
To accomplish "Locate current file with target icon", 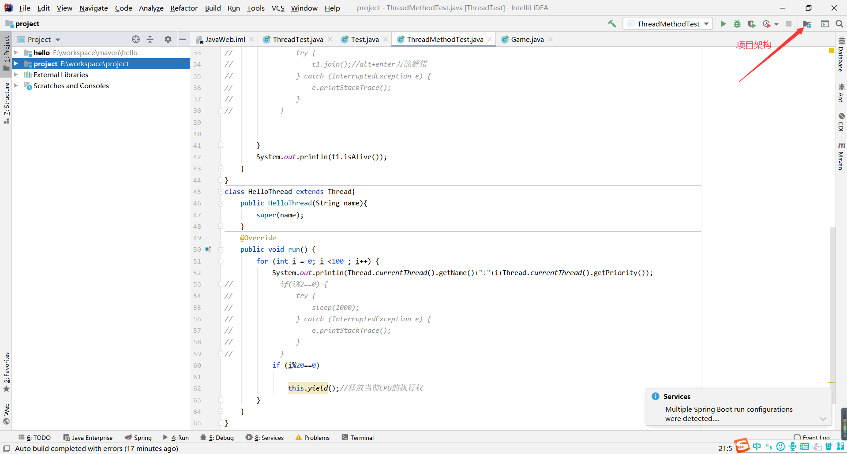I will [136, 39].
